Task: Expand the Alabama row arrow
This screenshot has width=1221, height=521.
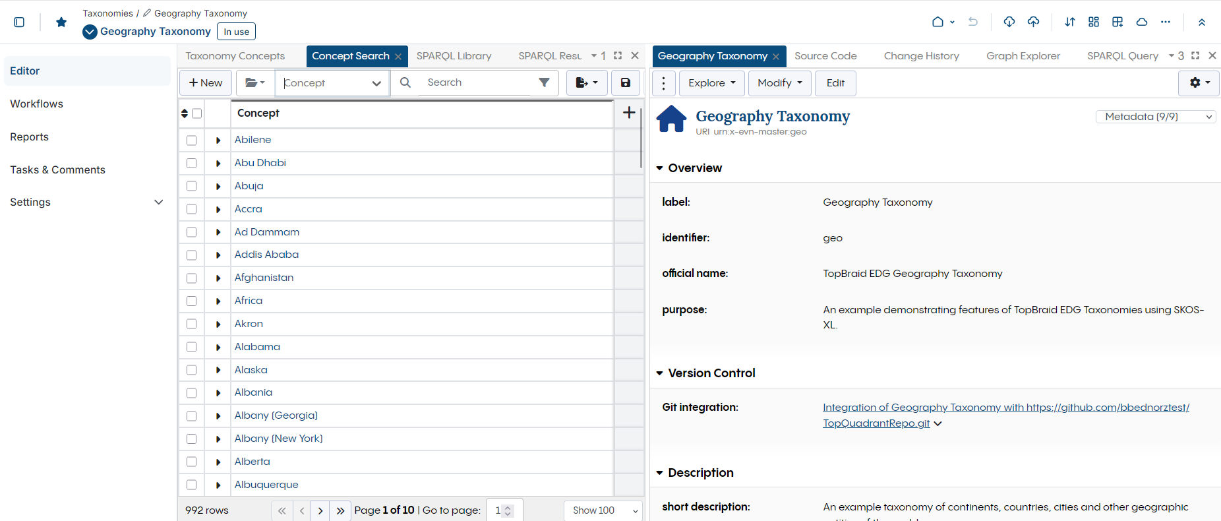Action: (218, 347)
